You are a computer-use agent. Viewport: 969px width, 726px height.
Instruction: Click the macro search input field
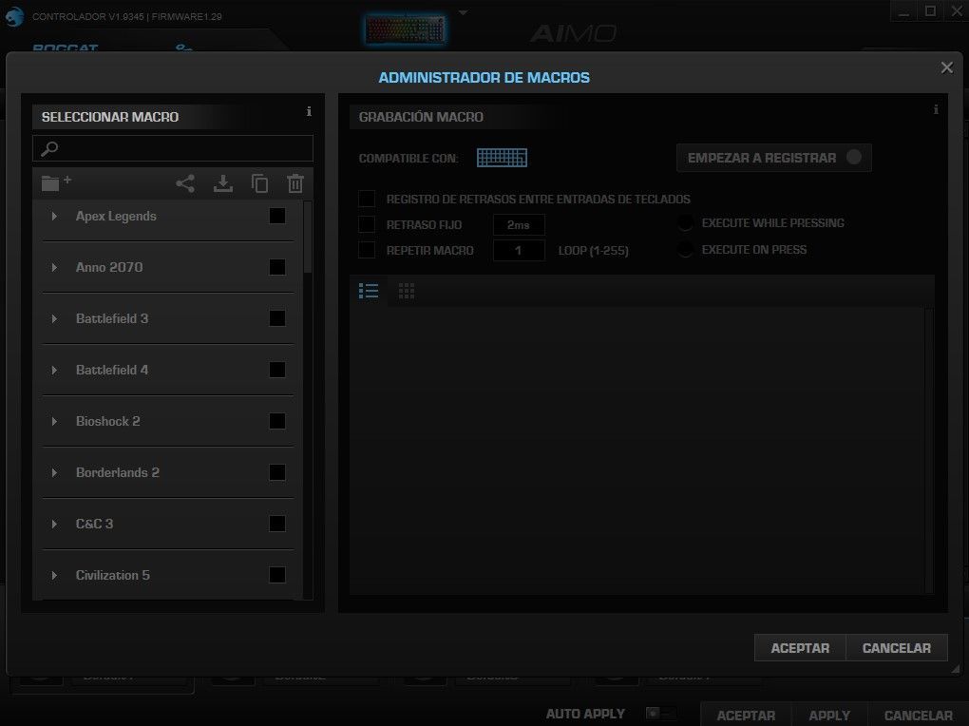pos(180,148)
